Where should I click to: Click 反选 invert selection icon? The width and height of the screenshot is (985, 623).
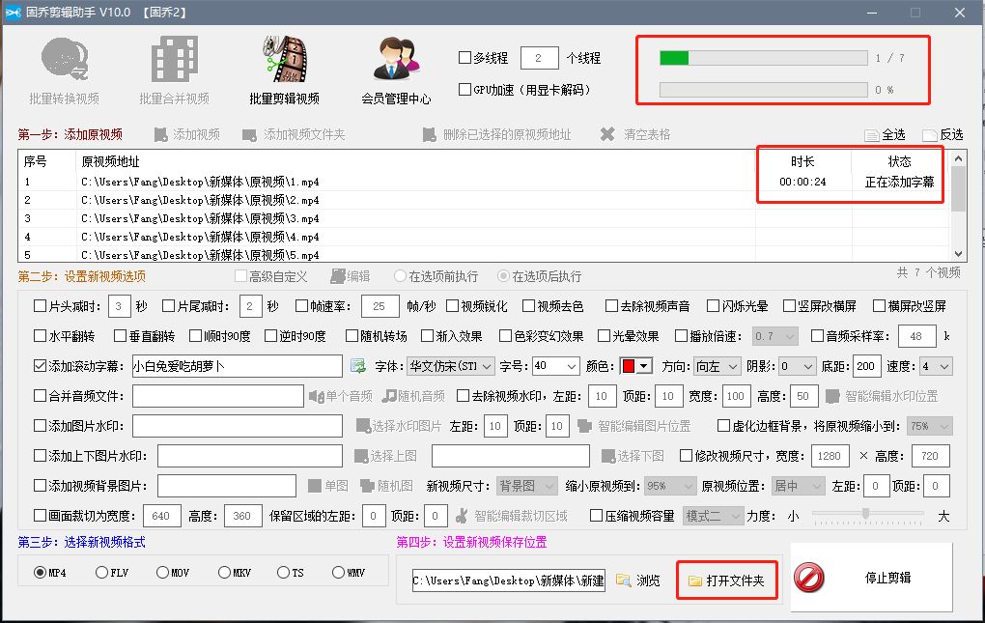[930, 135]
